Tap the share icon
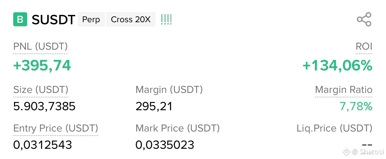Viewport: 386px width, 159px height. (x=364, y=20)
